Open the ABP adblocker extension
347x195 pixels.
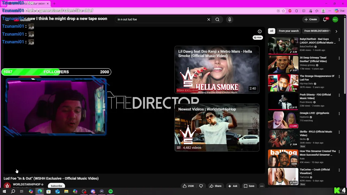(290, 11)
